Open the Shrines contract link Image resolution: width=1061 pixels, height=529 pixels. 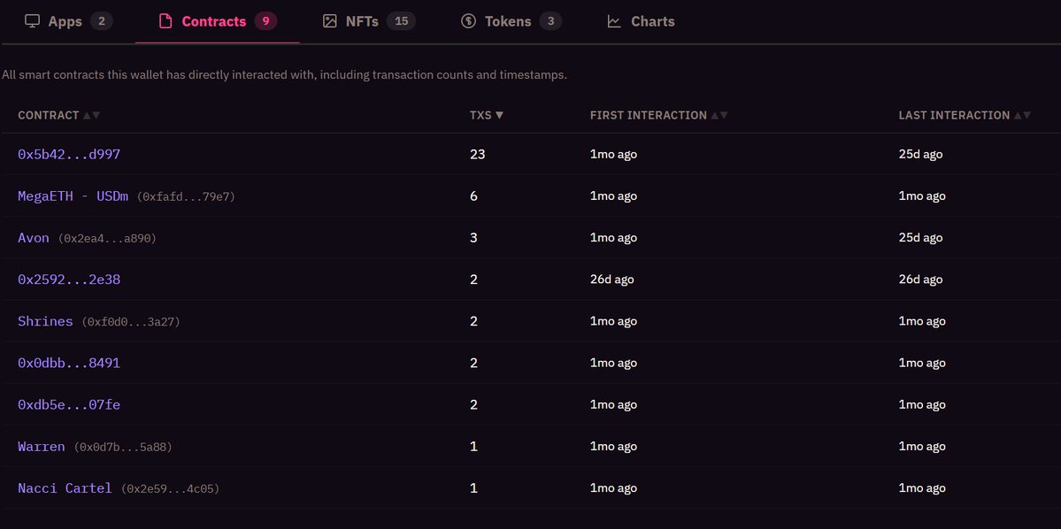pos(45,321)
